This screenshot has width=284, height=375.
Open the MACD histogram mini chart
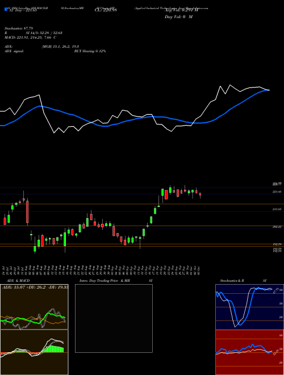34,352
